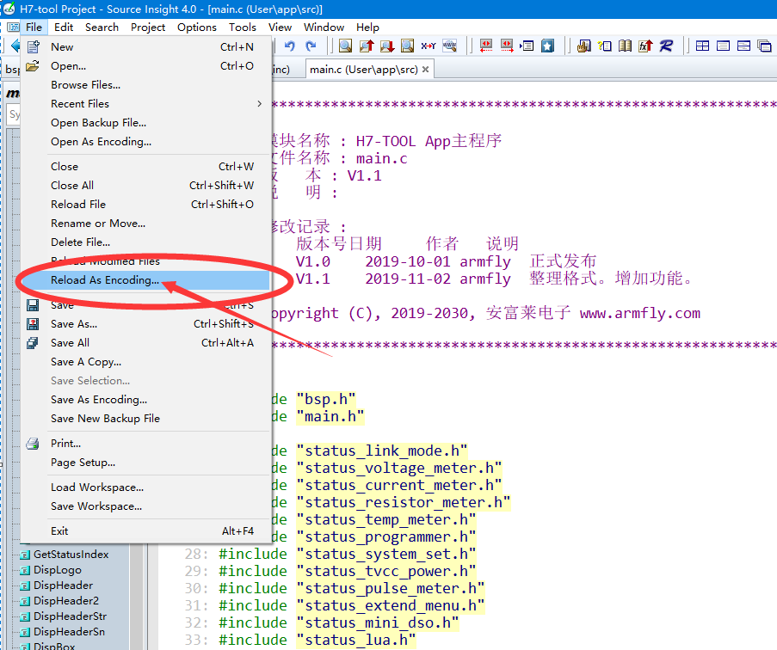Choose Reload File menu entry
777x650 pixels.
tap(146, 204)
